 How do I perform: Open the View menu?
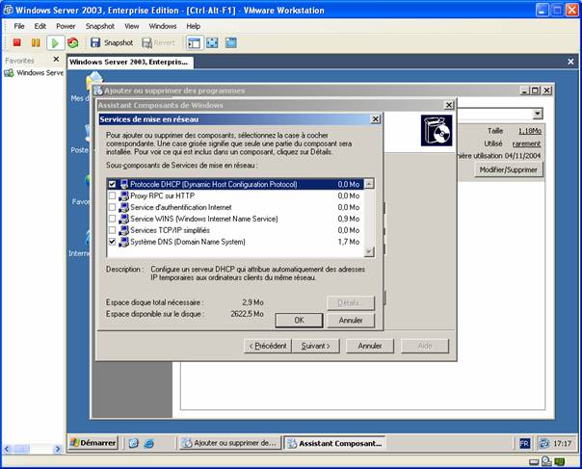(x=131, y=26)
